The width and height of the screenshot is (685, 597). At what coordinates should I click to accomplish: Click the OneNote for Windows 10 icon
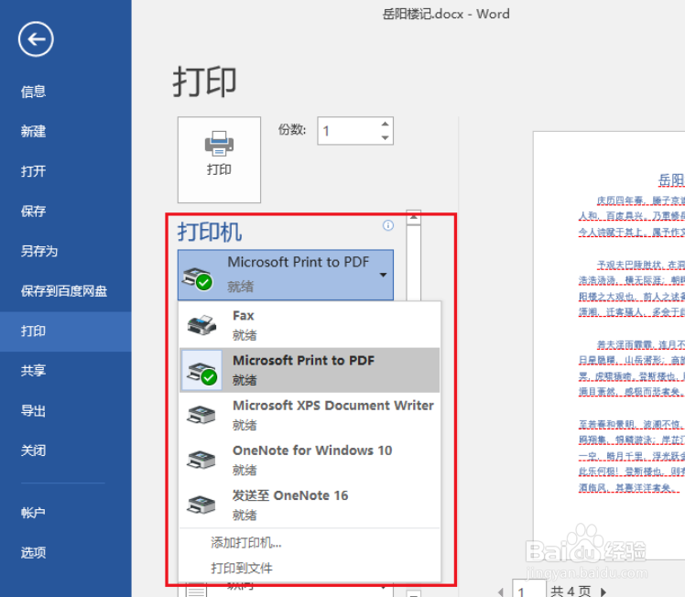(201, 461)
